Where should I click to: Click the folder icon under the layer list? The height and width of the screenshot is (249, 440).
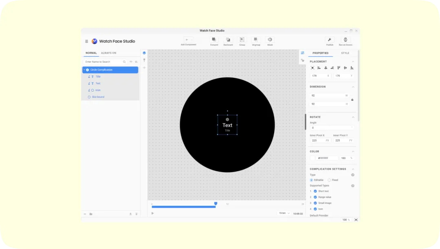point(91,214)
